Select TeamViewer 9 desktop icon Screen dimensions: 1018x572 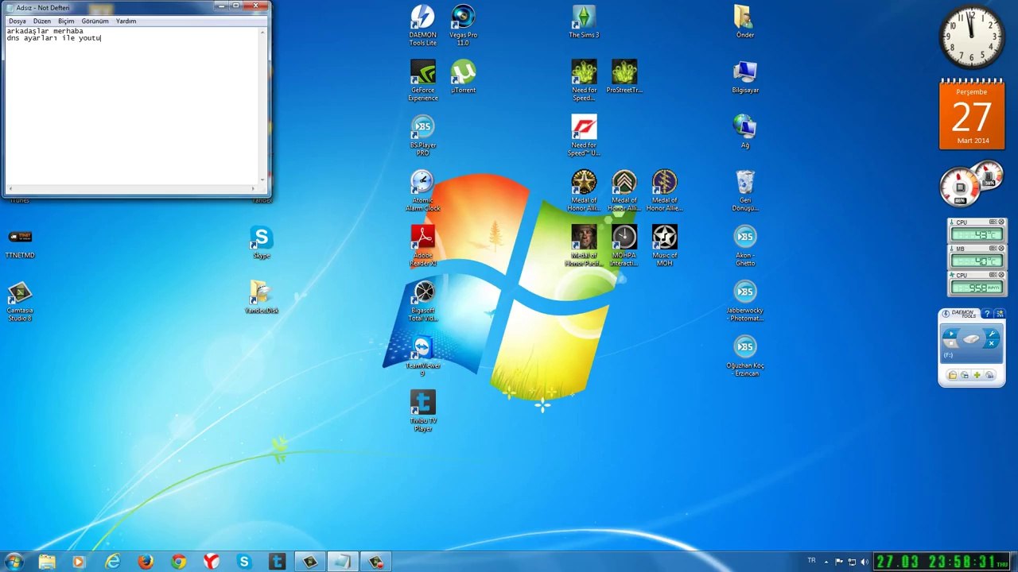(422, 356)
